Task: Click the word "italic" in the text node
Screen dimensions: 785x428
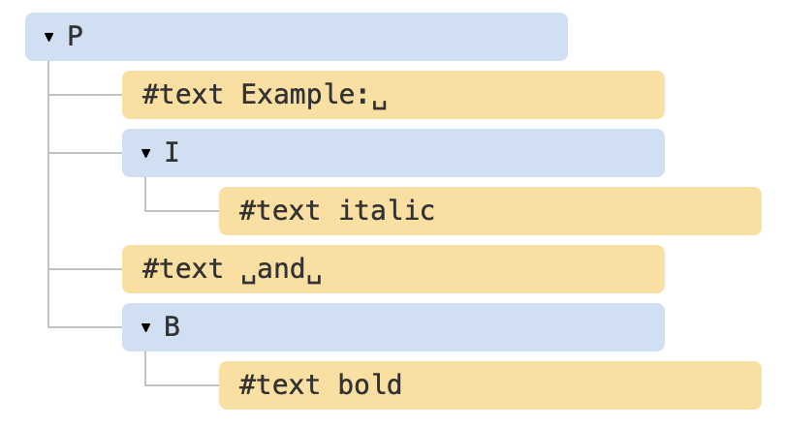Action: click(x=387, y=210)
